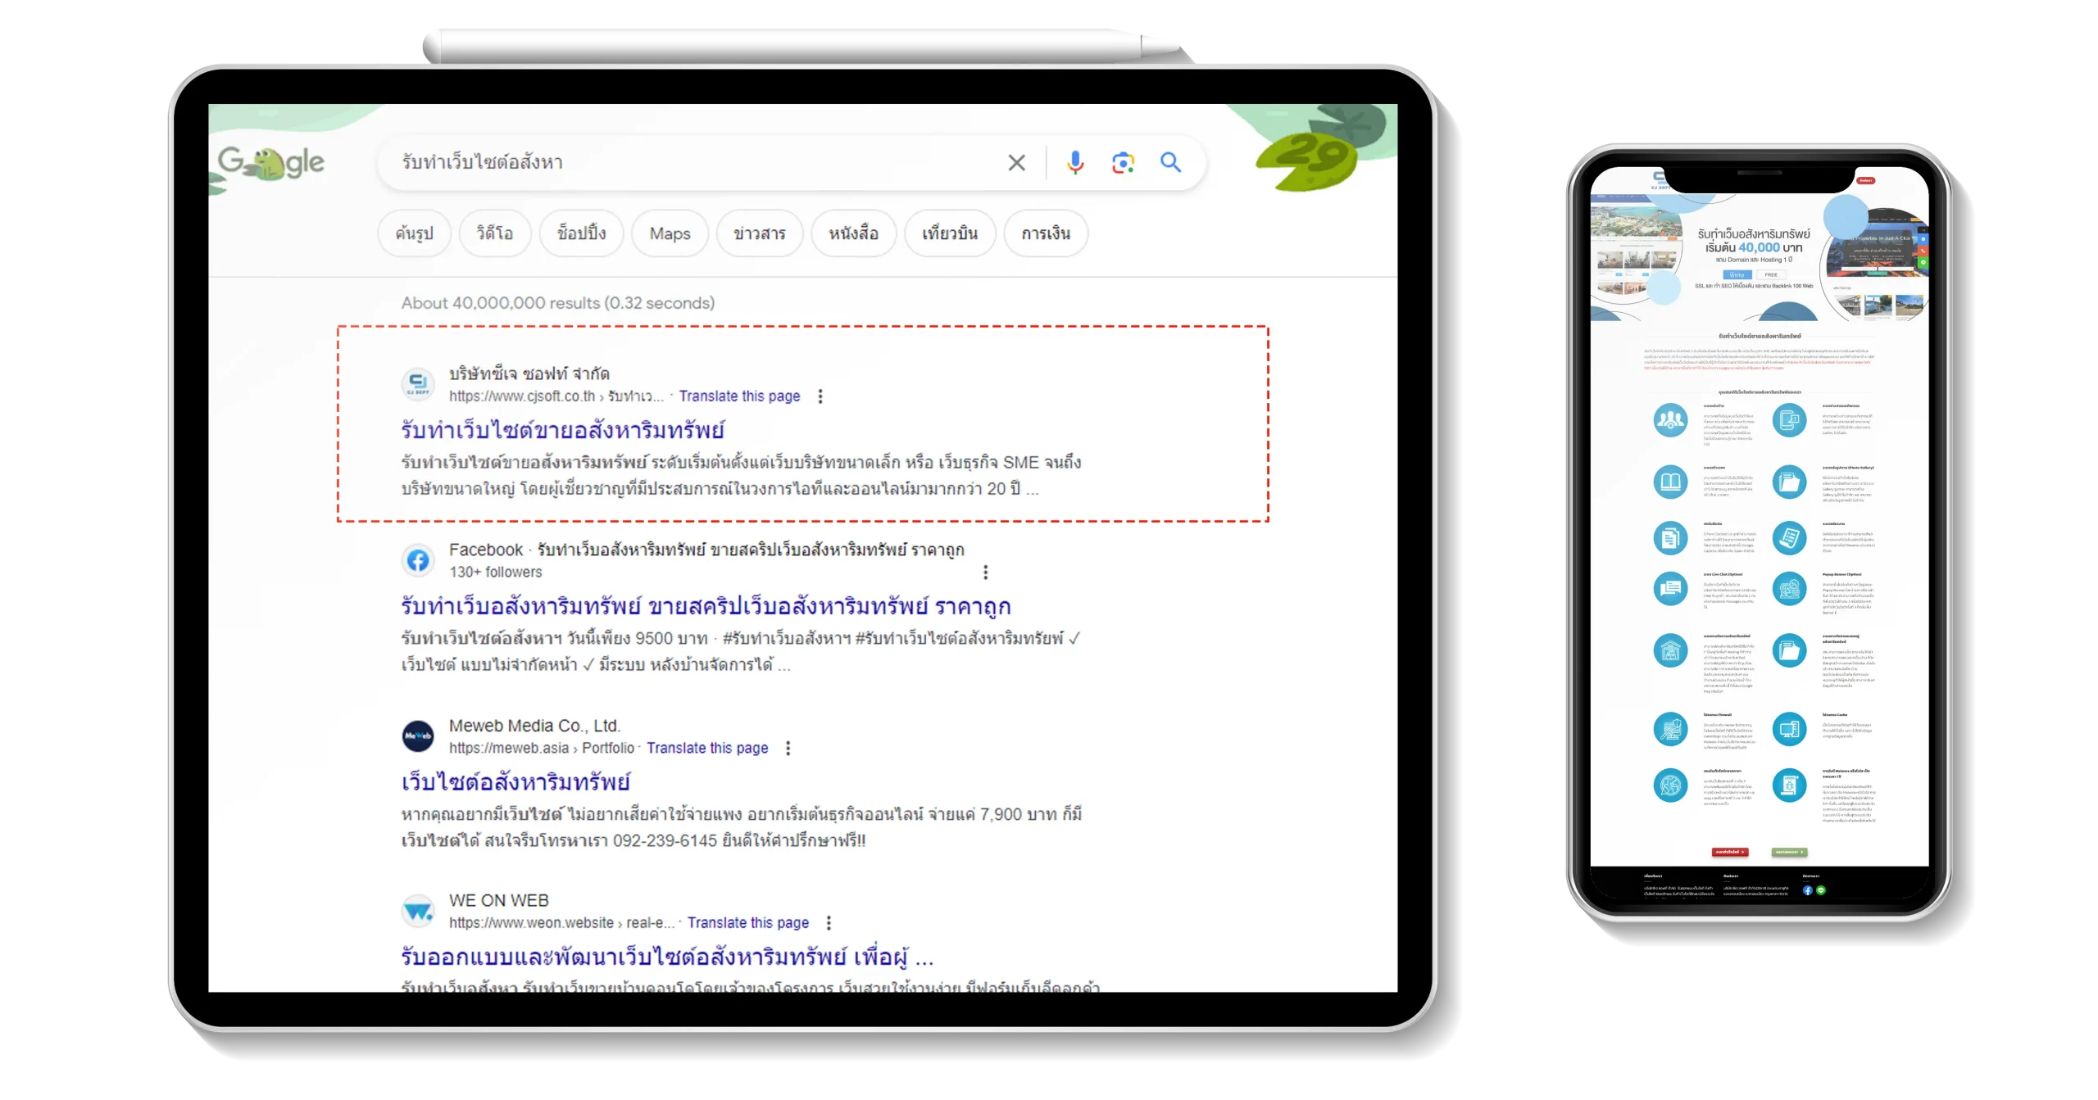Image resolution: width=2098 pixels, height=1100 pixels.
Task: Select the ข่าวสาร filter chip
Action: coord(760,233)
